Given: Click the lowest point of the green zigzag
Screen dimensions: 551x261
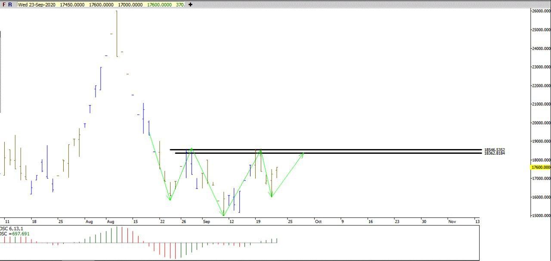Looking at the screenshot, I should coord(223,215).
